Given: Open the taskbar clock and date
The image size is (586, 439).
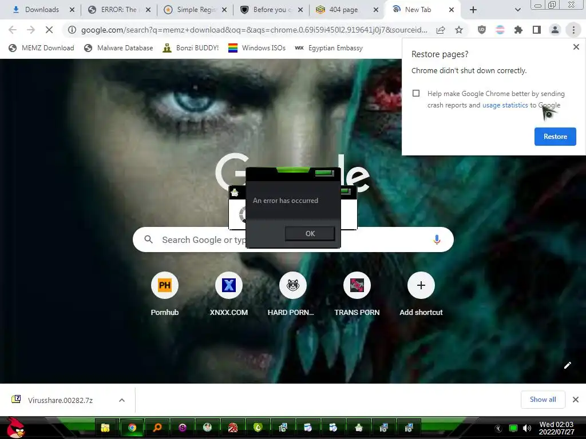Looking at the screenshot, I should click(x=556, y=428).
